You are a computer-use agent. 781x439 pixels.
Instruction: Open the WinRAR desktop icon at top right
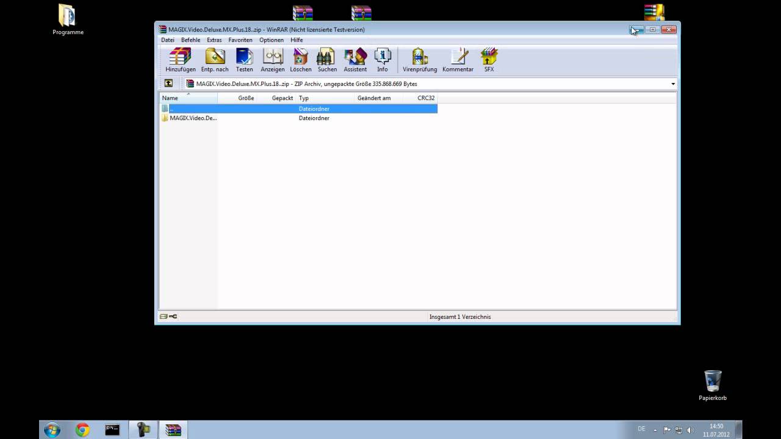pos(654,12)
